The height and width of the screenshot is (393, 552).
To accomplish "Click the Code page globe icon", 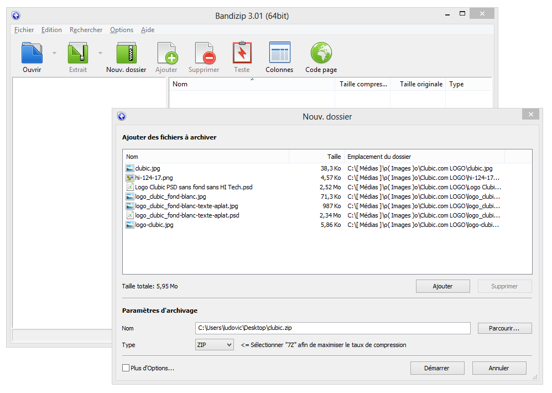I will click(x=321, y=53).
